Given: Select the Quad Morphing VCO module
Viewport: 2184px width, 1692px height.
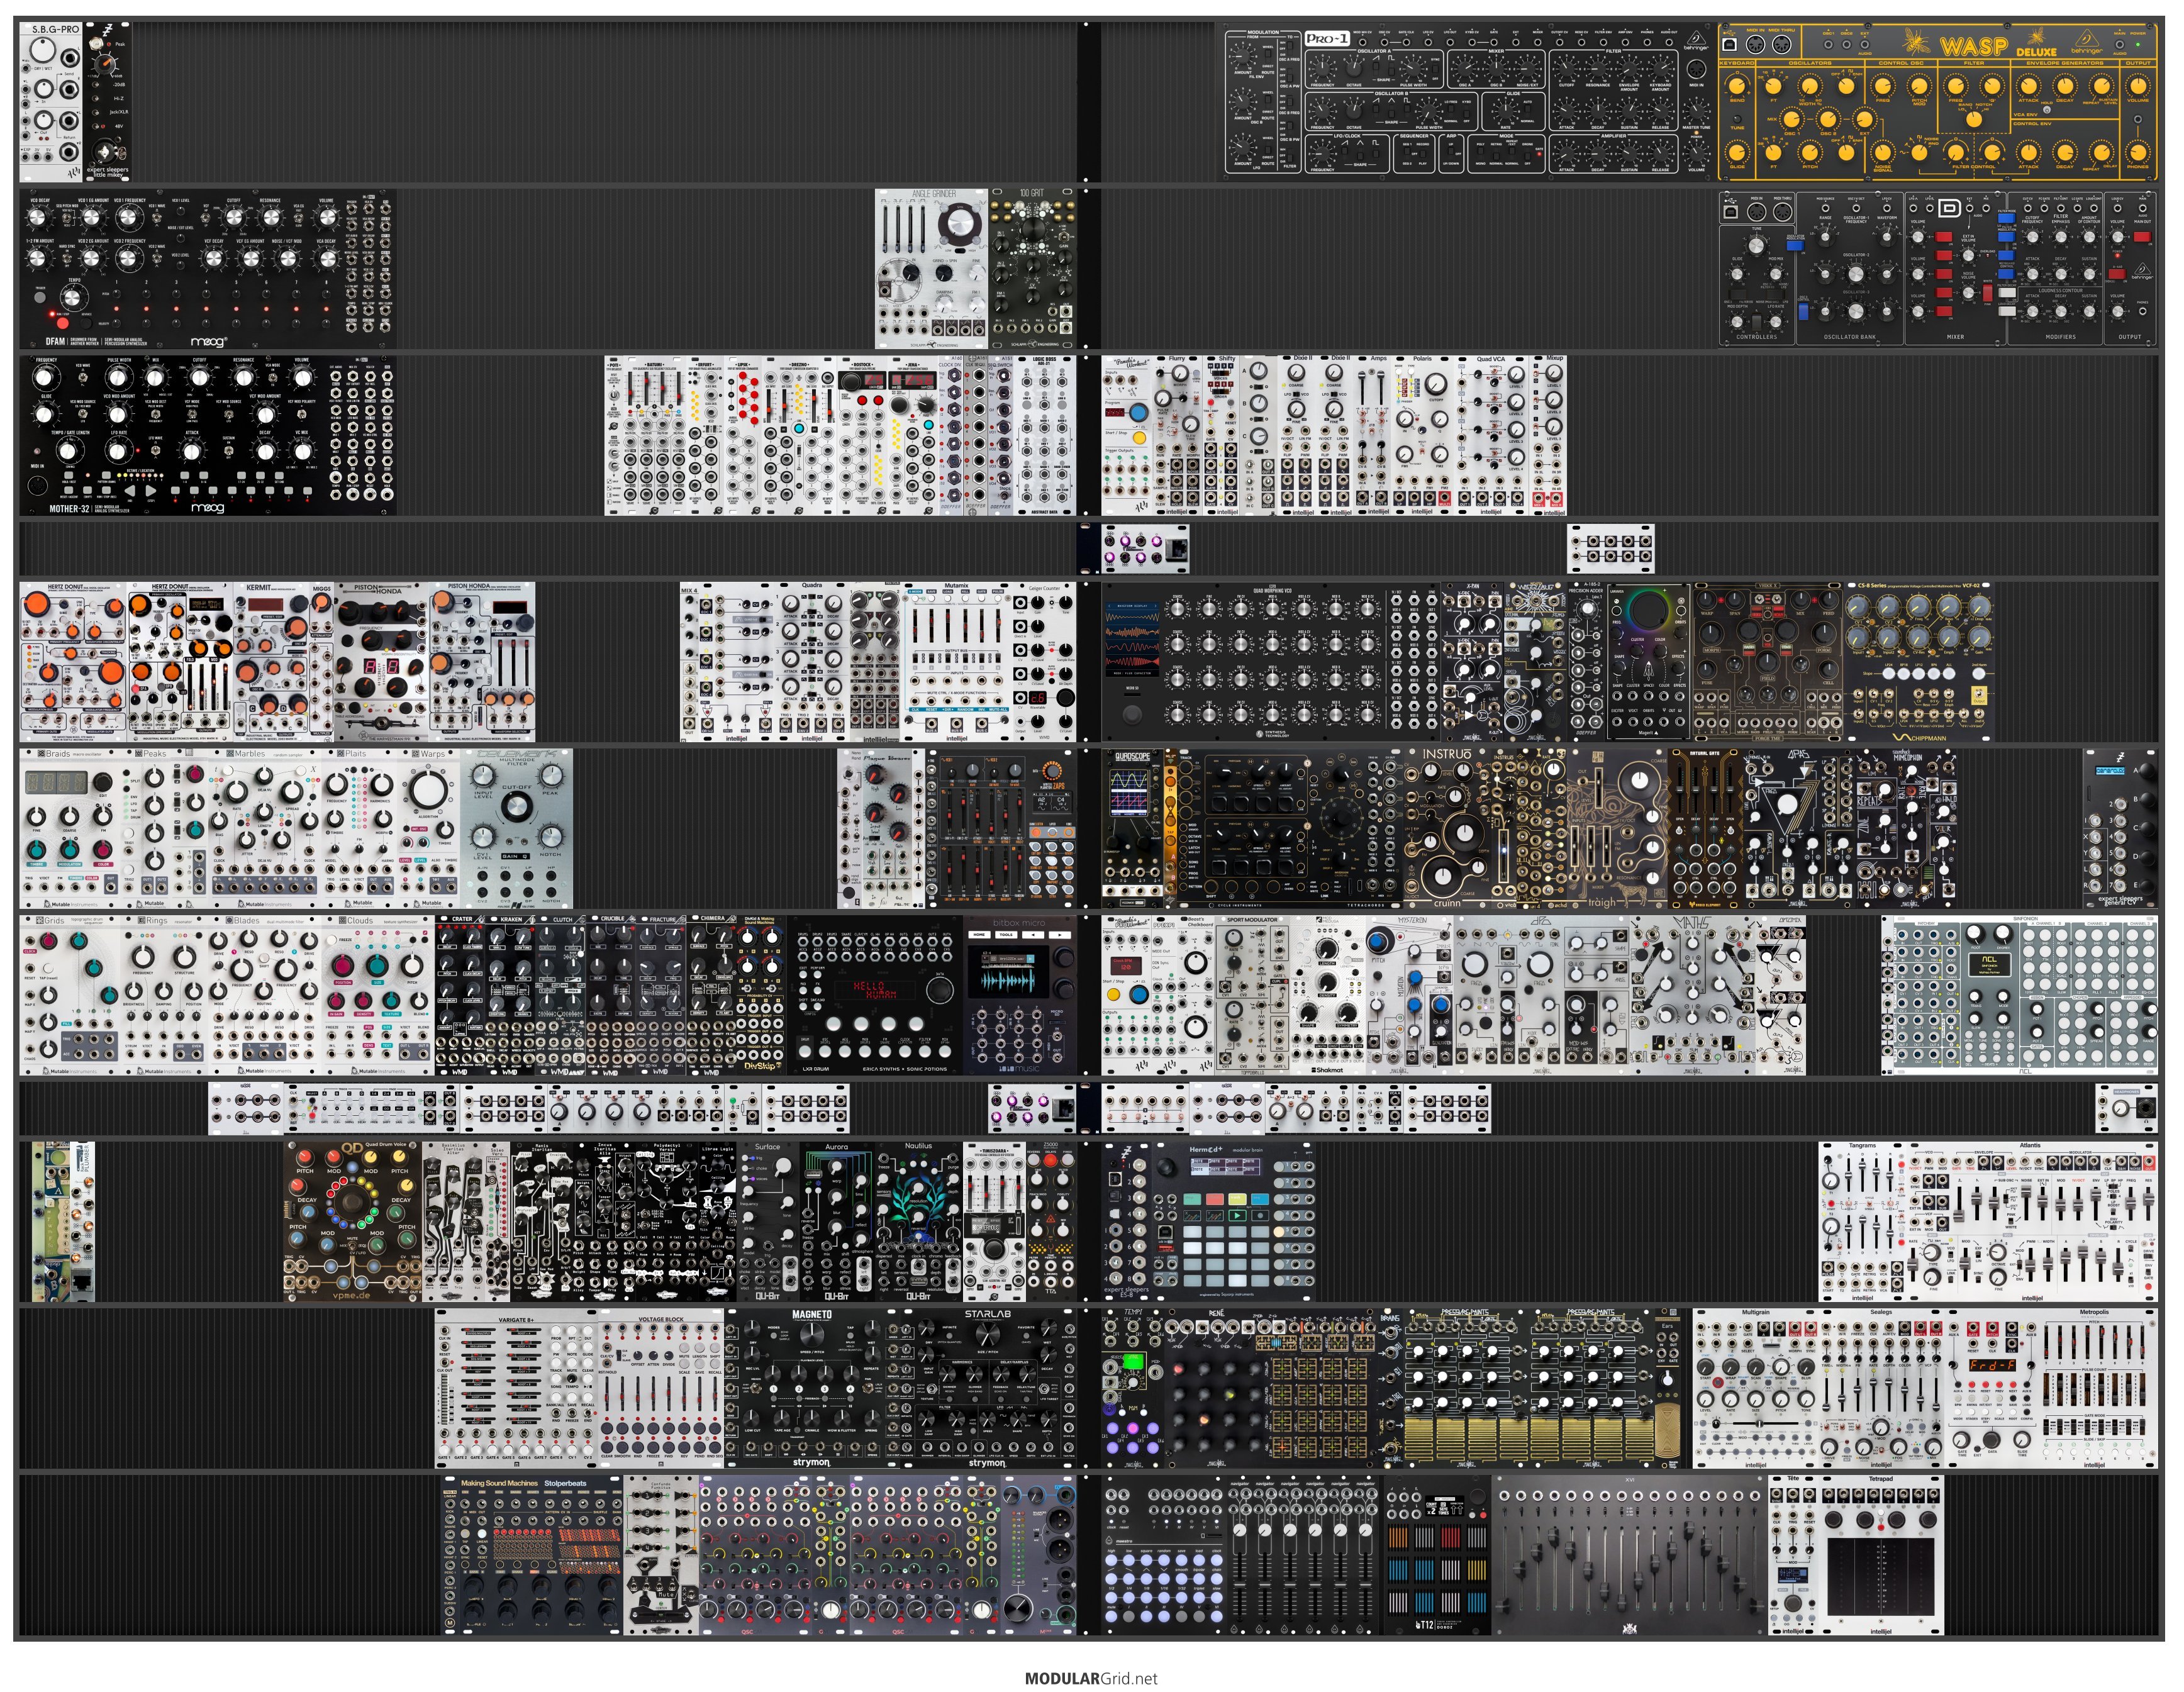Looking at the screenshot, I should 1272,662.
